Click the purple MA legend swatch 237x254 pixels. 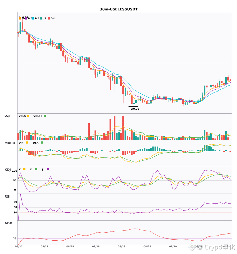(26, 18)
